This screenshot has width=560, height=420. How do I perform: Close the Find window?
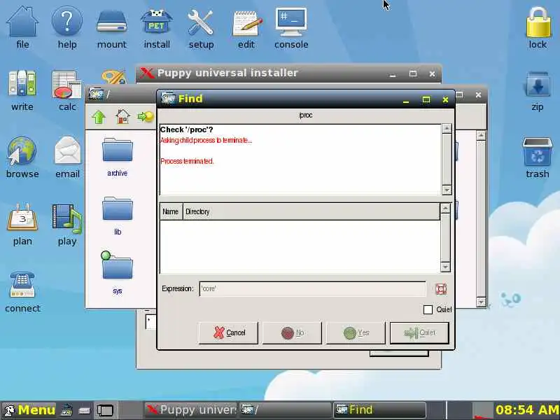[x=445, y=99]
